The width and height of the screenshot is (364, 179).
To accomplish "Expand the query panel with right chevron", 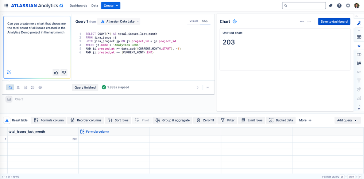I will pos(198,87).
